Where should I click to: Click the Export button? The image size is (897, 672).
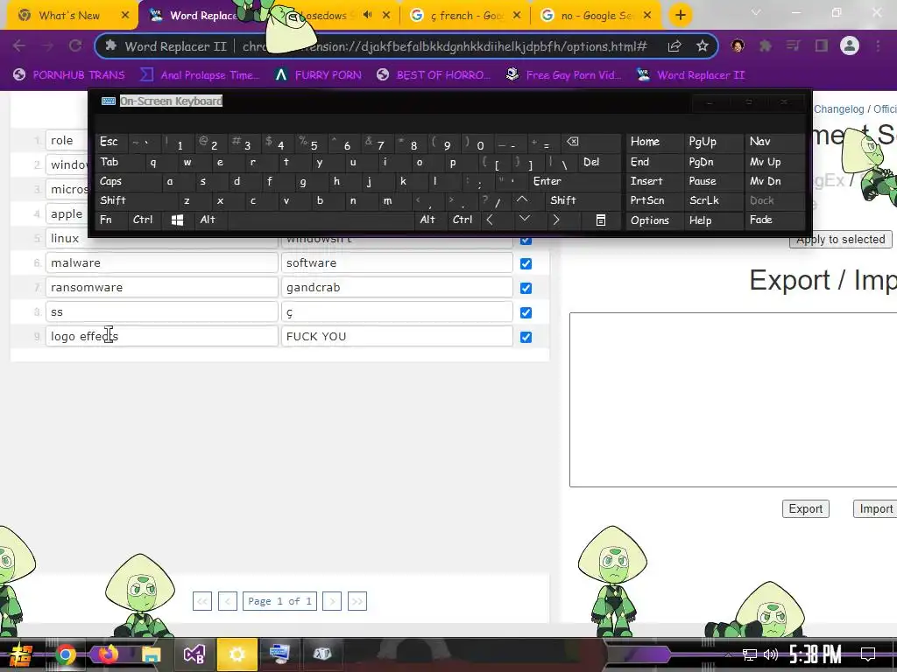(806, 508)
